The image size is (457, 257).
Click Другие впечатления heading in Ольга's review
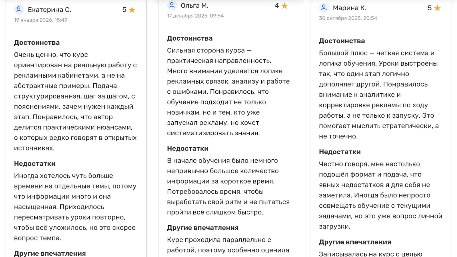tap(203, 228)
